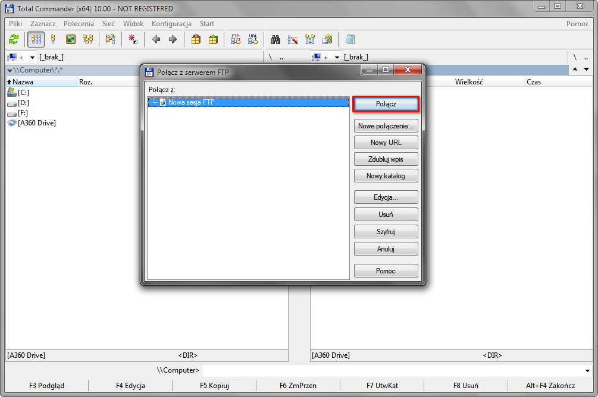Open new URL connection toolbar icon
Screen dimensions: 598x397
[253, 39]
